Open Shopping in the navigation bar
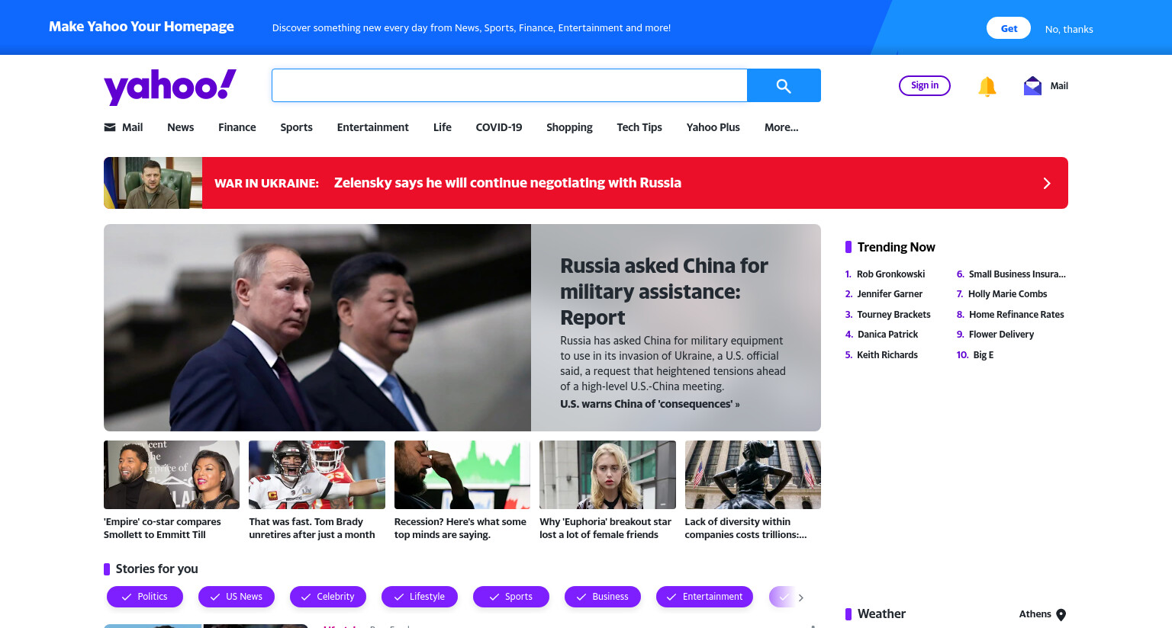Image resolution: width=1172 pixels, height=628 pixels. pyautogui.click(x=569, y=127)
